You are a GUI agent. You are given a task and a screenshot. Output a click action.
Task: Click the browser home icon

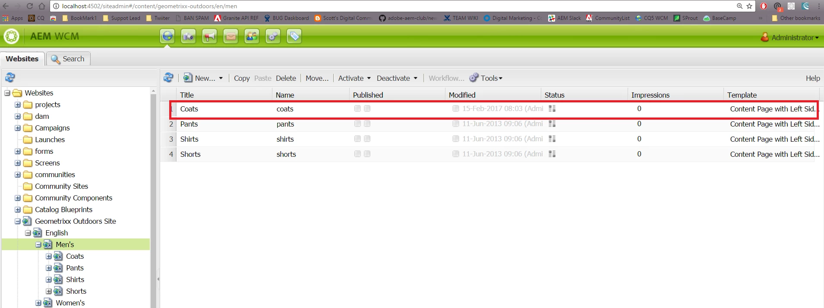click(42, 6)
